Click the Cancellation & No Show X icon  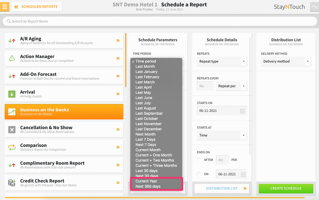pyautogui.click(x=12, y=129)
